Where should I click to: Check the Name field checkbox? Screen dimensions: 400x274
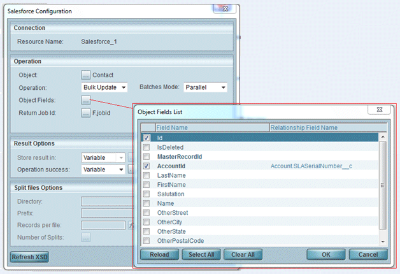tap(146, 203)
